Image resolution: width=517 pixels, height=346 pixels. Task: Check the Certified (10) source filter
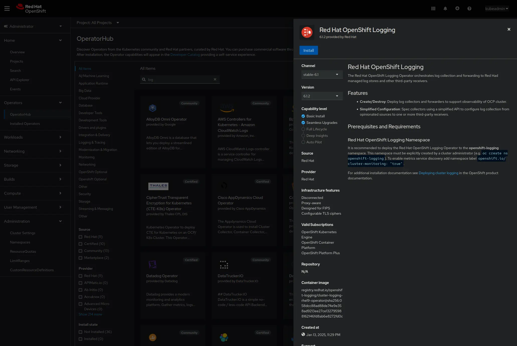tap(80, 244)
